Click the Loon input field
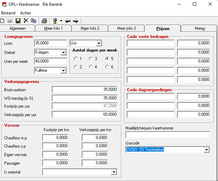The width and height of the screenshot is (218, 181). 50,43
